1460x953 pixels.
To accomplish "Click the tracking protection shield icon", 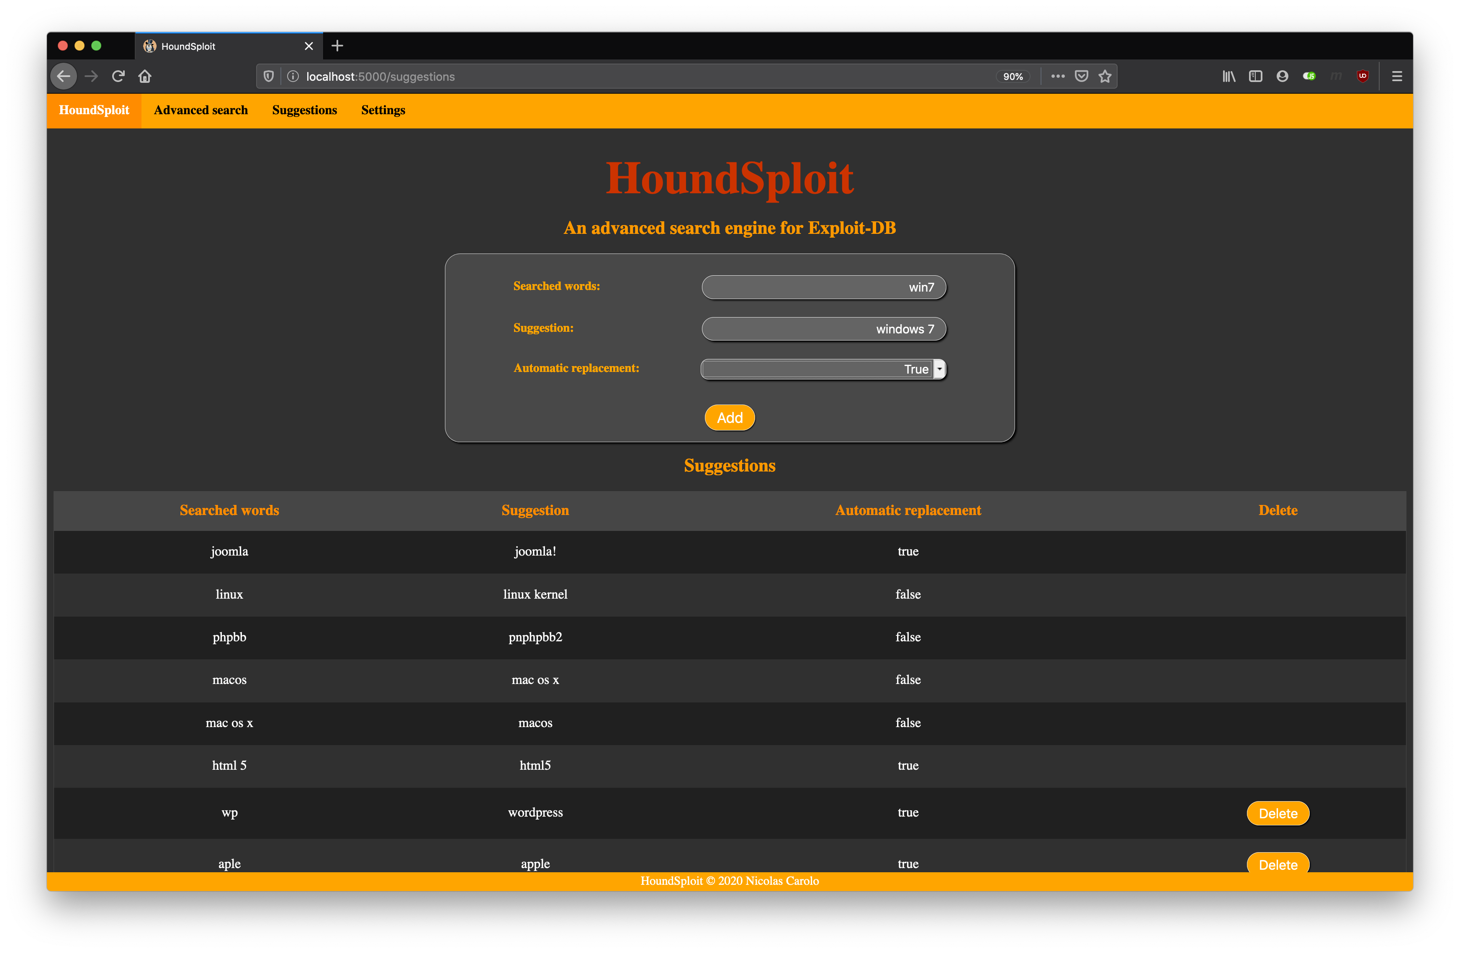I will (269, 76).
